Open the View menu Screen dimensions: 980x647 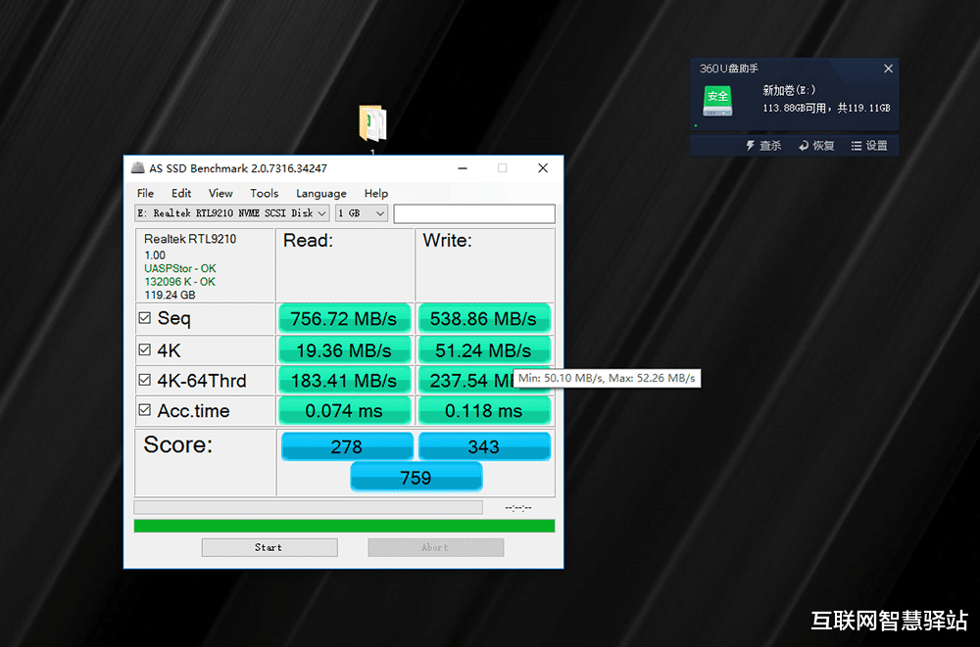tap(220, 193)
